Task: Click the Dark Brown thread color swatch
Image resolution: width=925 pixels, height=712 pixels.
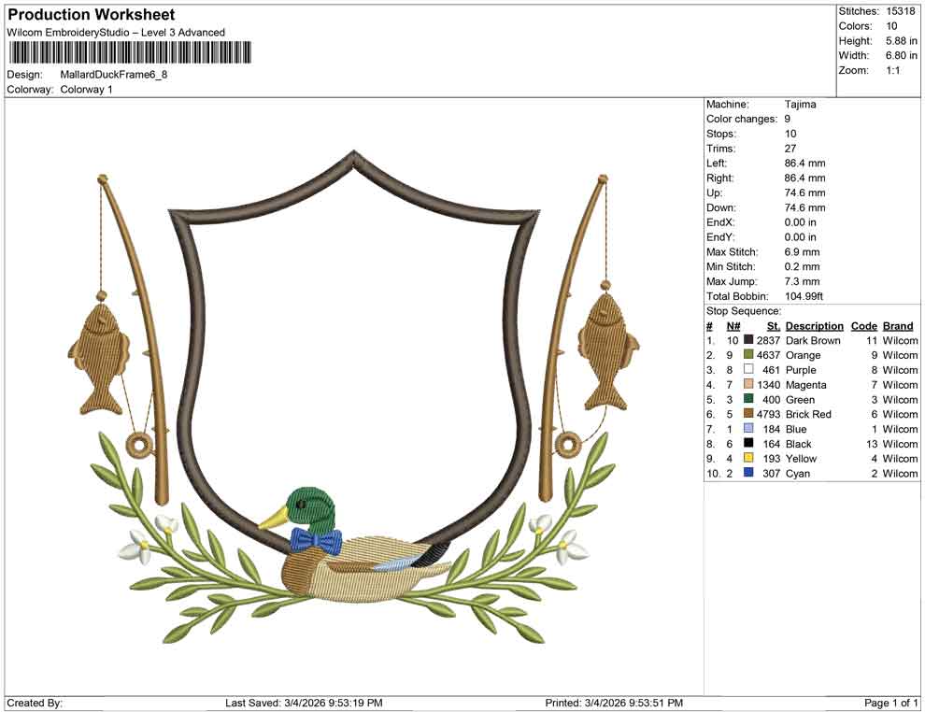Action: click(747, 340)
